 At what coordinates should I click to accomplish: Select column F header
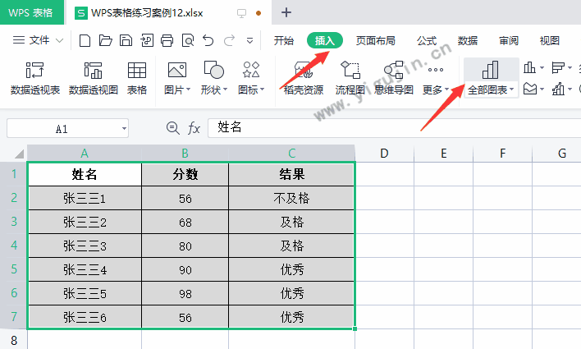click(x=502, y=154)
